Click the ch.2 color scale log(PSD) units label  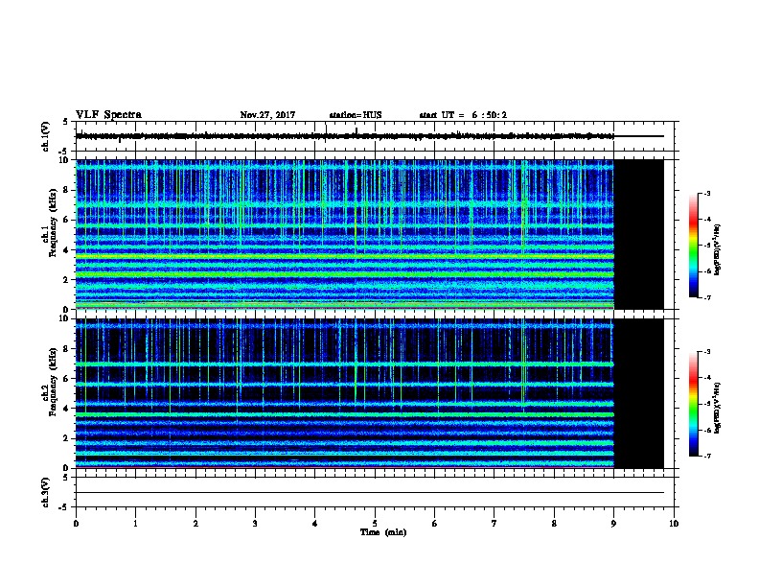pyautogui.click(x=718, y=408)
